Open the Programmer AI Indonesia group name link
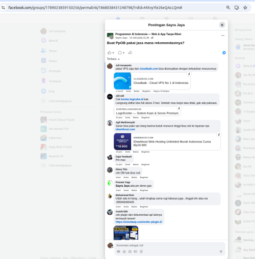 coord(148,34)
